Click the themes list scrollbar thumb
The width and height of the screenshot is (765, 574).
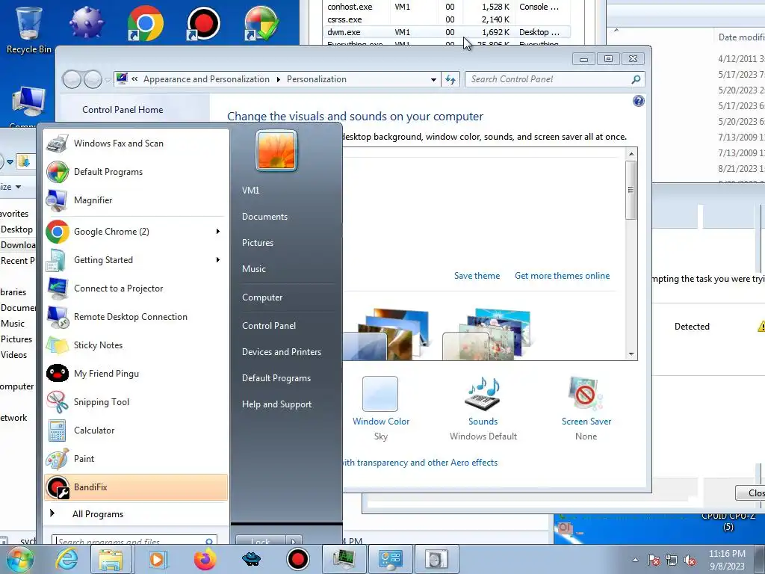click(x=631, y=191)
